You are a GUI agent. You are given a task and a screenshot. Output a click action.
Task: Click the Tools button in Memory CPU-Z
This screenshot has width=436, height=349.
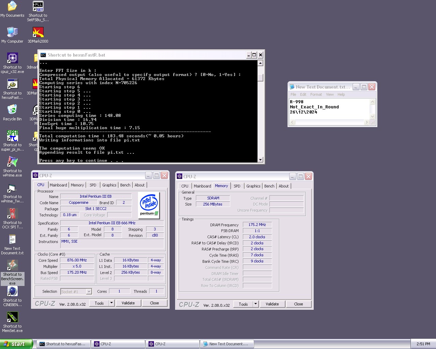point(243,304)
